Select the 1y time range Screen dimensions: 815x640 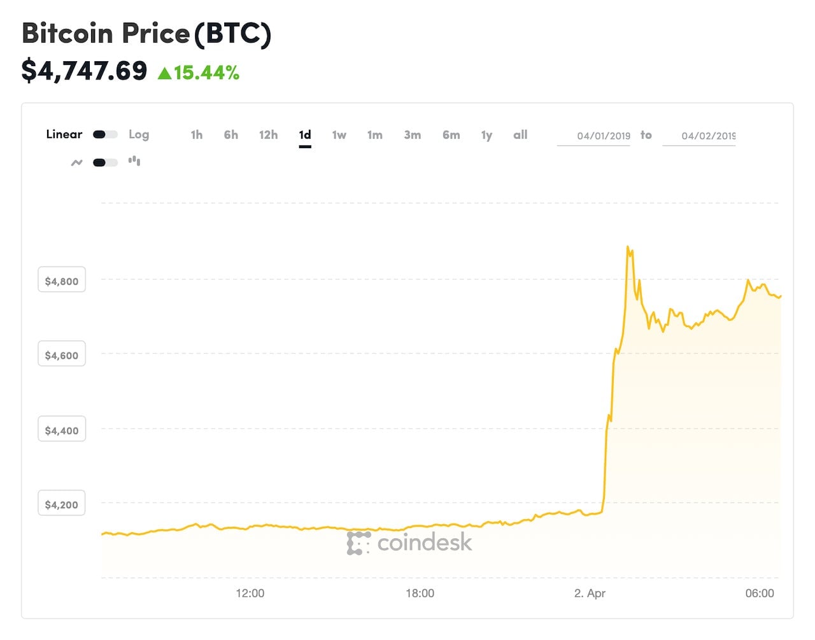click(x=486, y=135)
